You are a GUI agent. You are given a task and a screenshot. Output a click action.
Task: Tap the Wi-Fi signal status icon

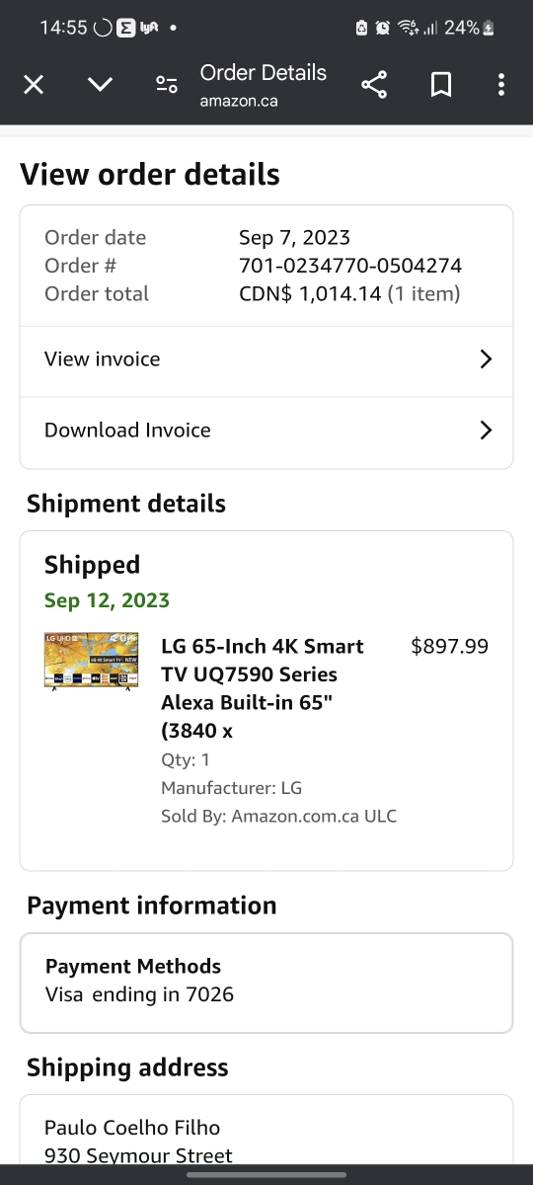pos(408,28)
